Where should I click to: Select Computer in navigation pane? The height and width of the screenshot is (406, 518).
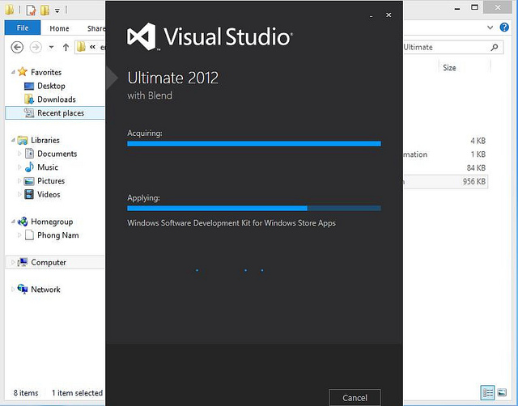[49, 262]
